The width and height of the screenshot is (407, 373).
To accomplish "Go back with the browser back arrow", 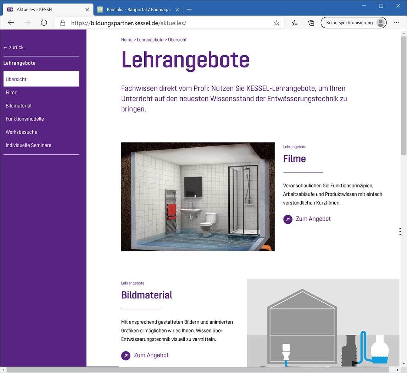I will pos(11,23).
